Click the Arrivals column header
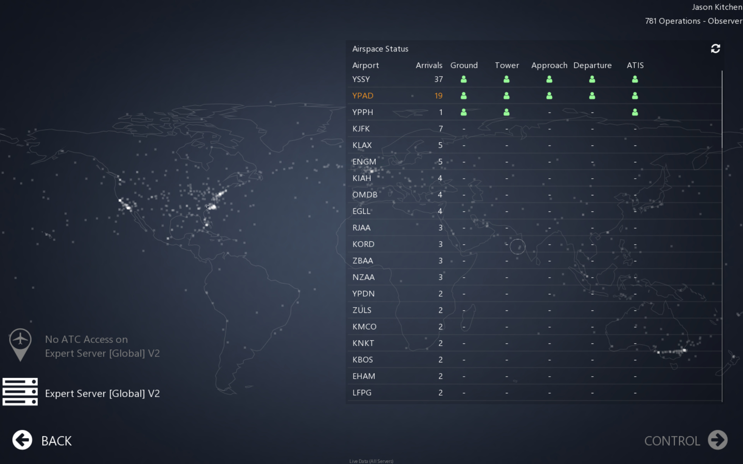This screenshot has height=464, width=743. tap(429, 65)
